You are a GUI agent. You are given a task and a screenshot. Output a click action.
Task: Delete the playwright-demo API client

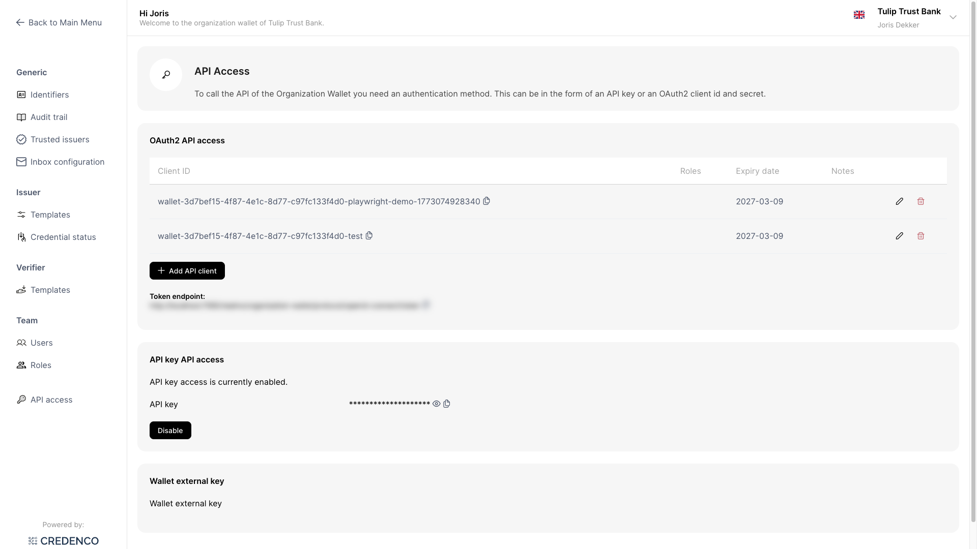click(921, 201)
